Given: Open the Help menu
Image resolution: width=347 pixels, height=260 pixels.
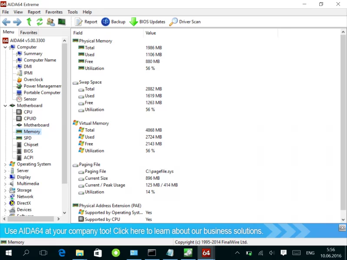Looking at the screenshot, I should (87, 12).
